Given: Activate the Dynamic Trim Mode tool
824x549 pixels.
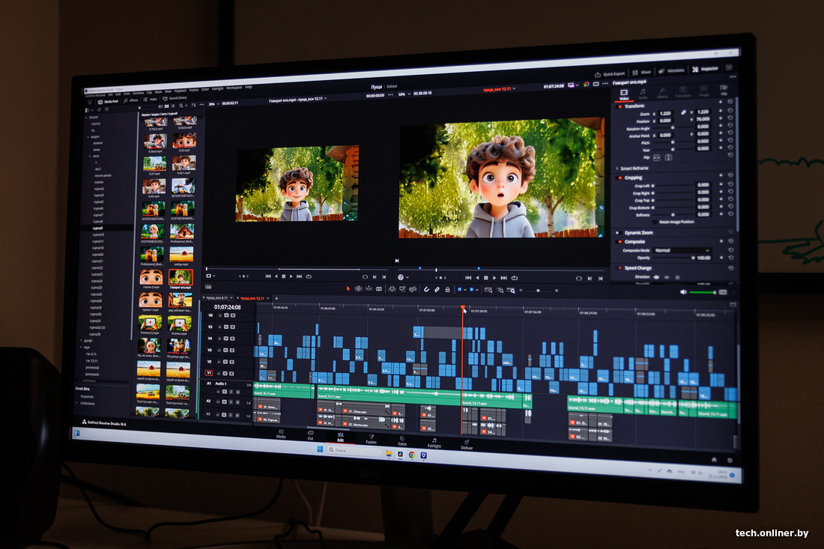Looking at the screenshot, I should (369, 288).
